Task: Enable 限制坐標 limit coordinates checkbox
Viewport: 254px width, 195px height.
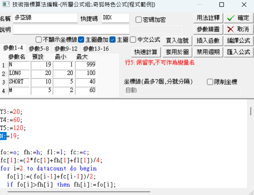Action: click(x=210, y=82)
